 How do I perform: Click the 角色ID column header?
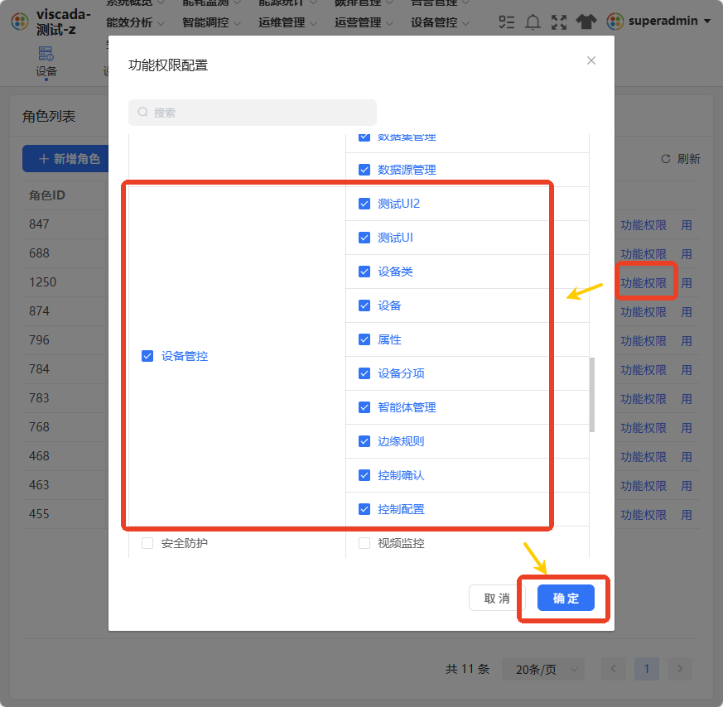[47, 195]
